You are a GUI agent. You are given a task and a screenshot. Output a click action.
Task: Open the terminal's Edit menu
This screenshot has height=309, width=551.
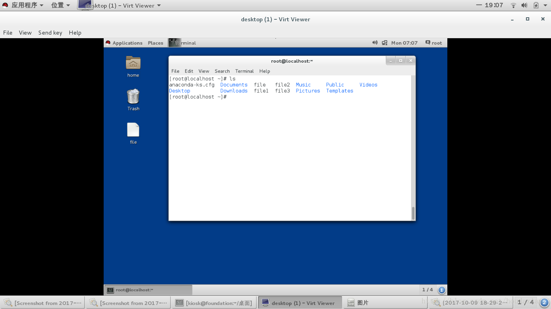click(x=189, y=71)
